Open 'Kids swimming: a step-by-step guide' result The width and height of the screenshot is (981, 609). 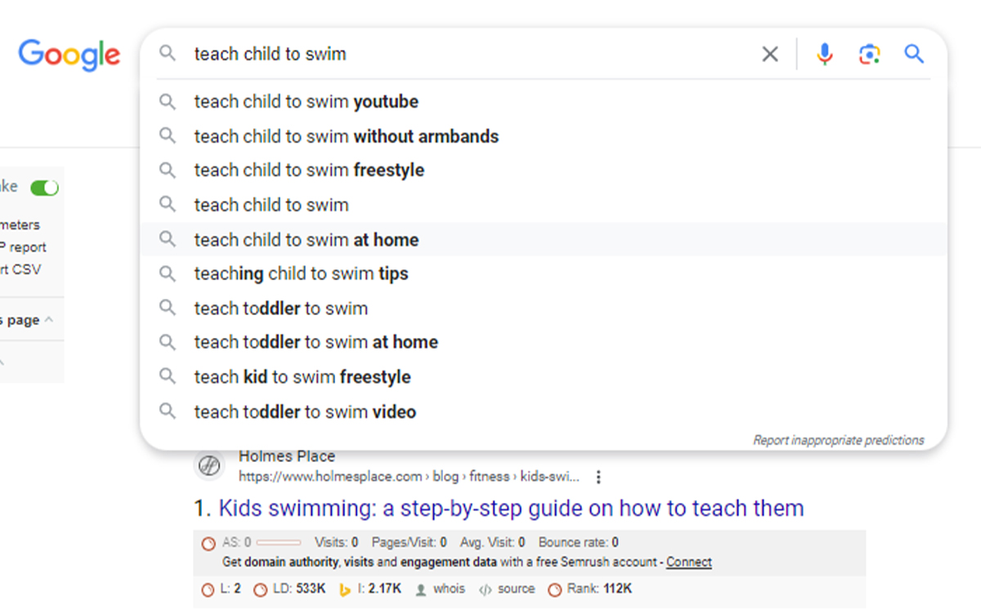(x=511, y=509)
